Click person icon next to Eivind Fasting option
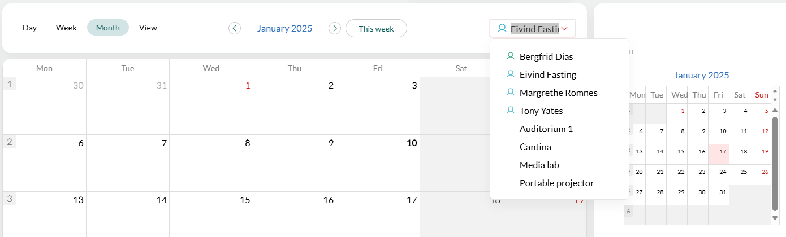The height and width of the screenshot is (237, 786). click(511, 74)
